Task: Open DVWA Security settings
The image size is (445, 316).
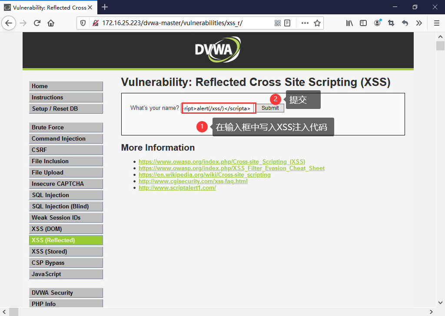Action: click(x=66, y=293)
